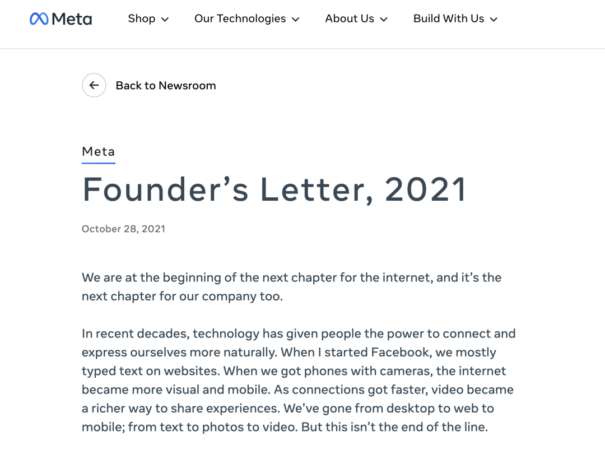This screenshot has width=605, height=454.
Task: Expand the chevron next to Shop
Action: (x=165, y=20)
